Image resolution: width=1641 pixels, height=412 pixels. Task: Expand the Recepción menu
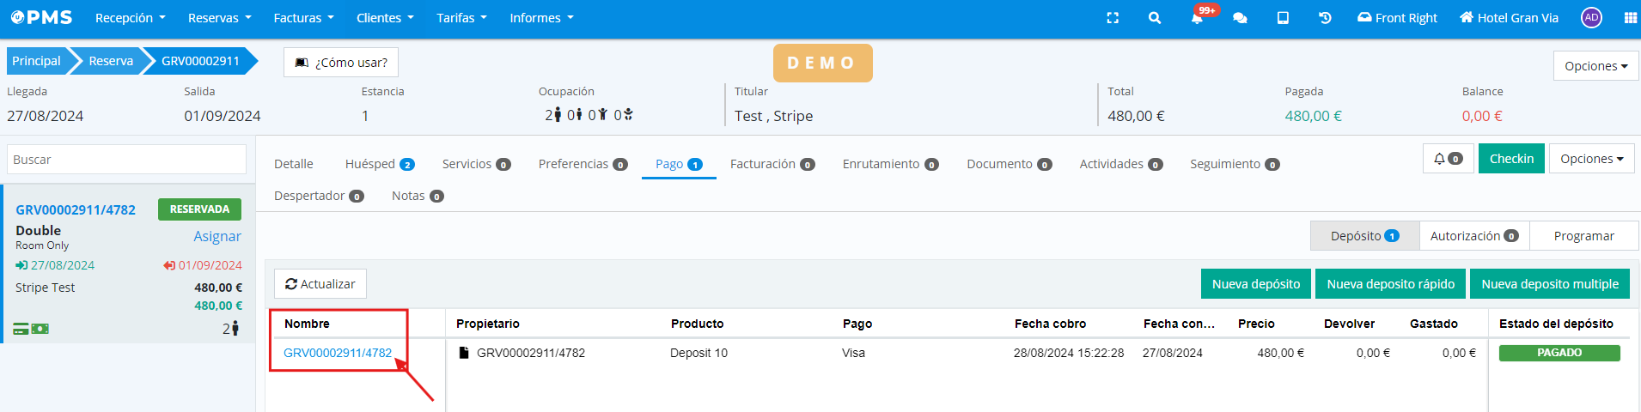point(130,18)
